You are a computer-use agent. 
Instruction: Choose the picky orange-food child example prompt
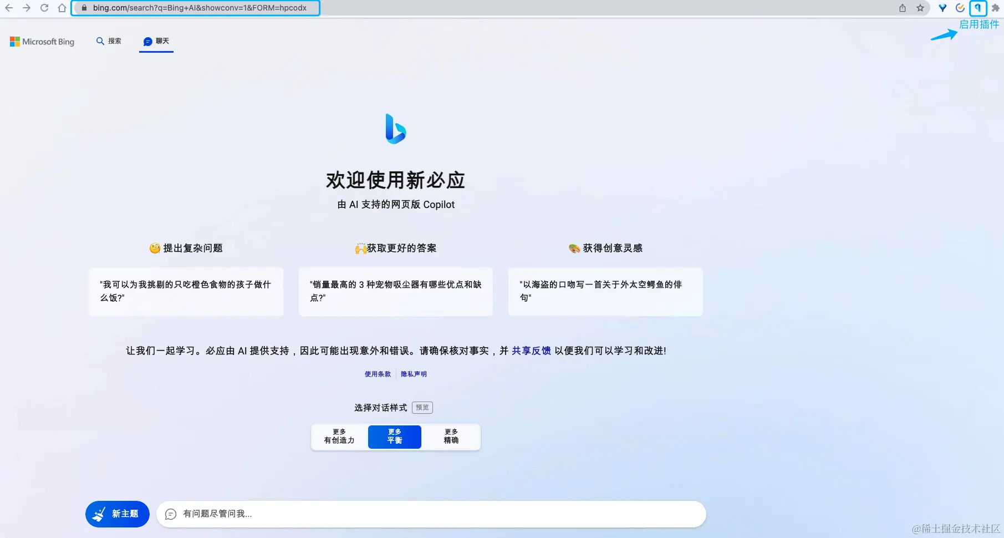pos(186,292)
